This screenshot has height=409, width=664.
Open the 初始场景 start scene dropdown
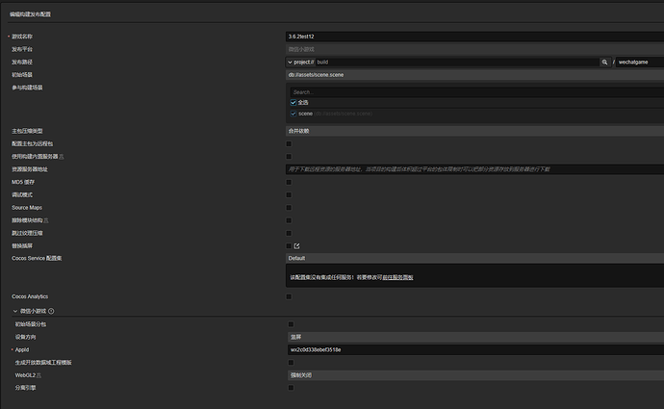tap(474, 75)
